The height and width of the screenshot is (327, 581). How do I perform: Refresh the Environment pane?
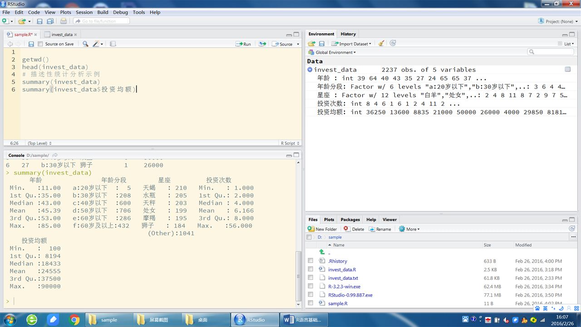[x=393, y=43]
